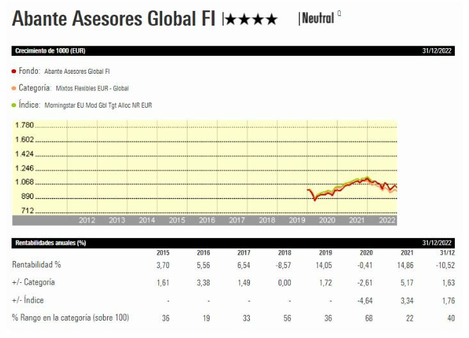Image resolution: width=469 pixels, height=338 pixels.
Task: Click the Rentabilidad % row label
Action: [x=36, y=264]
